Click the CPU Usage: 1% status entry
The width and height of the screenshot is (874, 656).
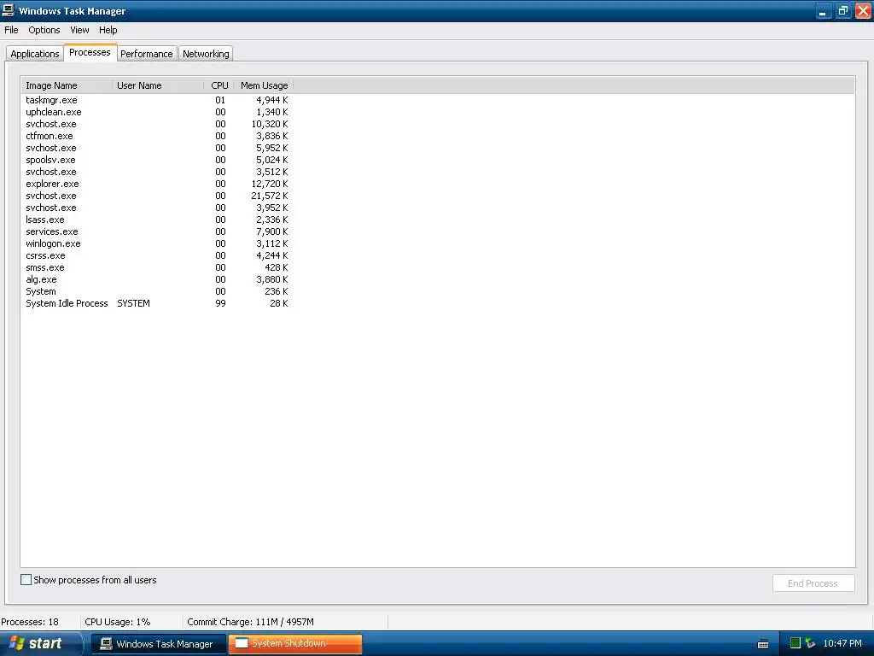coord(118,622)
